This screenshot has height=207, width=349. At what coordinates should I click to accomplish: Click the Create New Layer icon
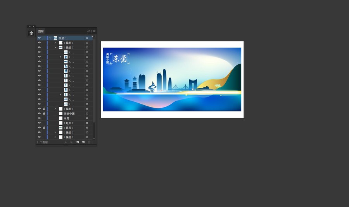[83, 142]
